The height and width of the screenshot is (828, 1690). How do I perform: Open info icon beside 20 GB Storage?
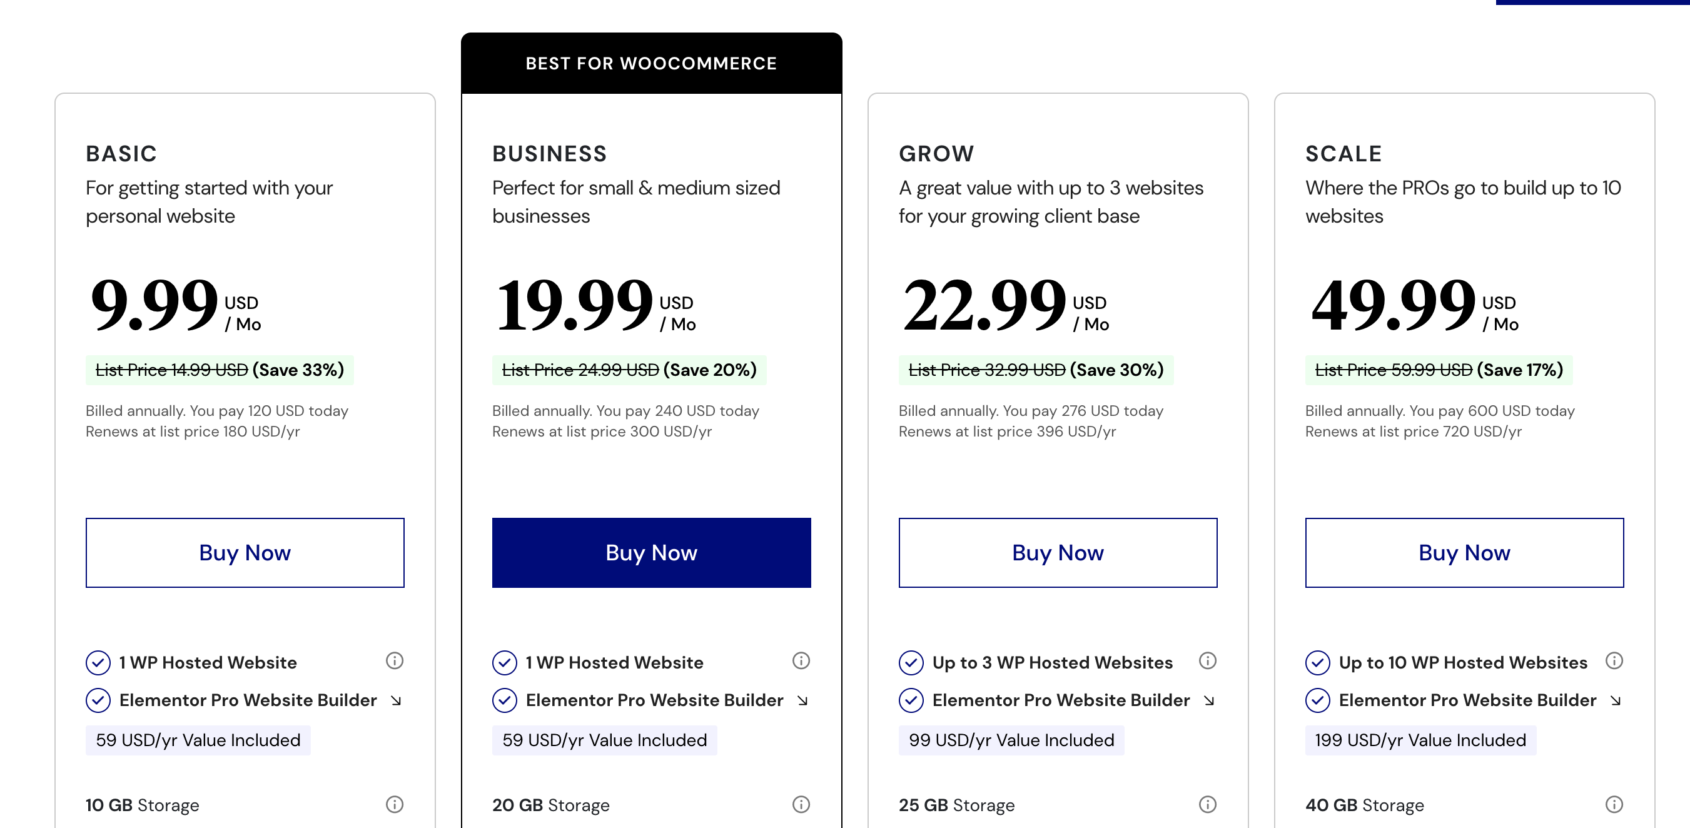[x=801, y=804]
